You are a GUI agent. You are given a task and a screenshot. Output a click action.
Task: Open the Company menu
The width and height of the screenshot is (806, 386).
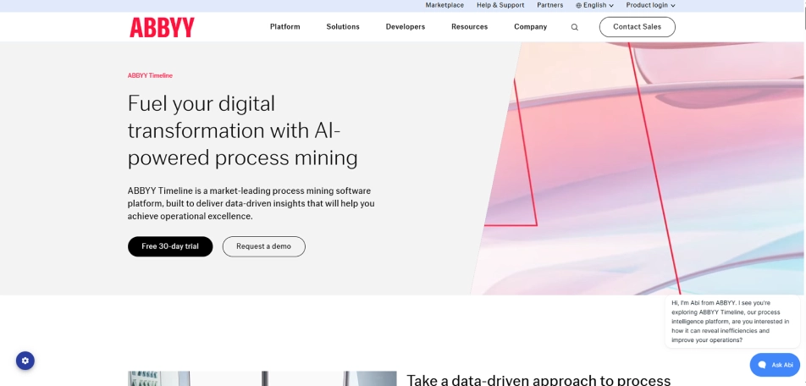(x=531, y=27)
